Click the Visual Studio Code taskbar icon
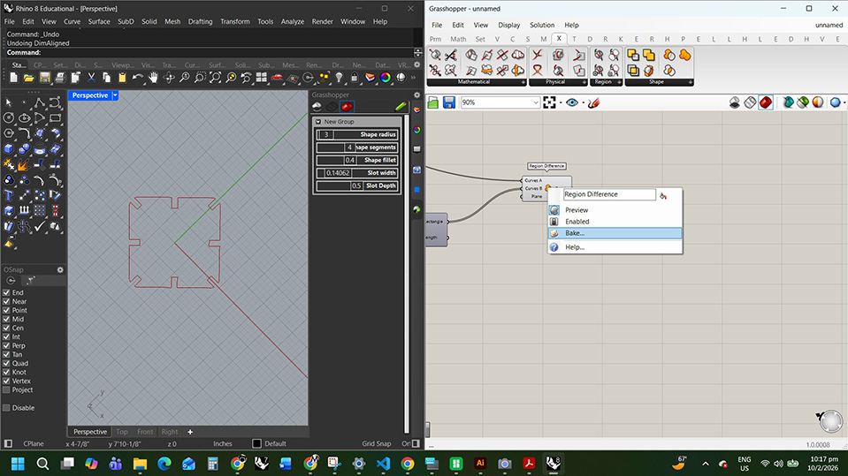 (383, 463)
